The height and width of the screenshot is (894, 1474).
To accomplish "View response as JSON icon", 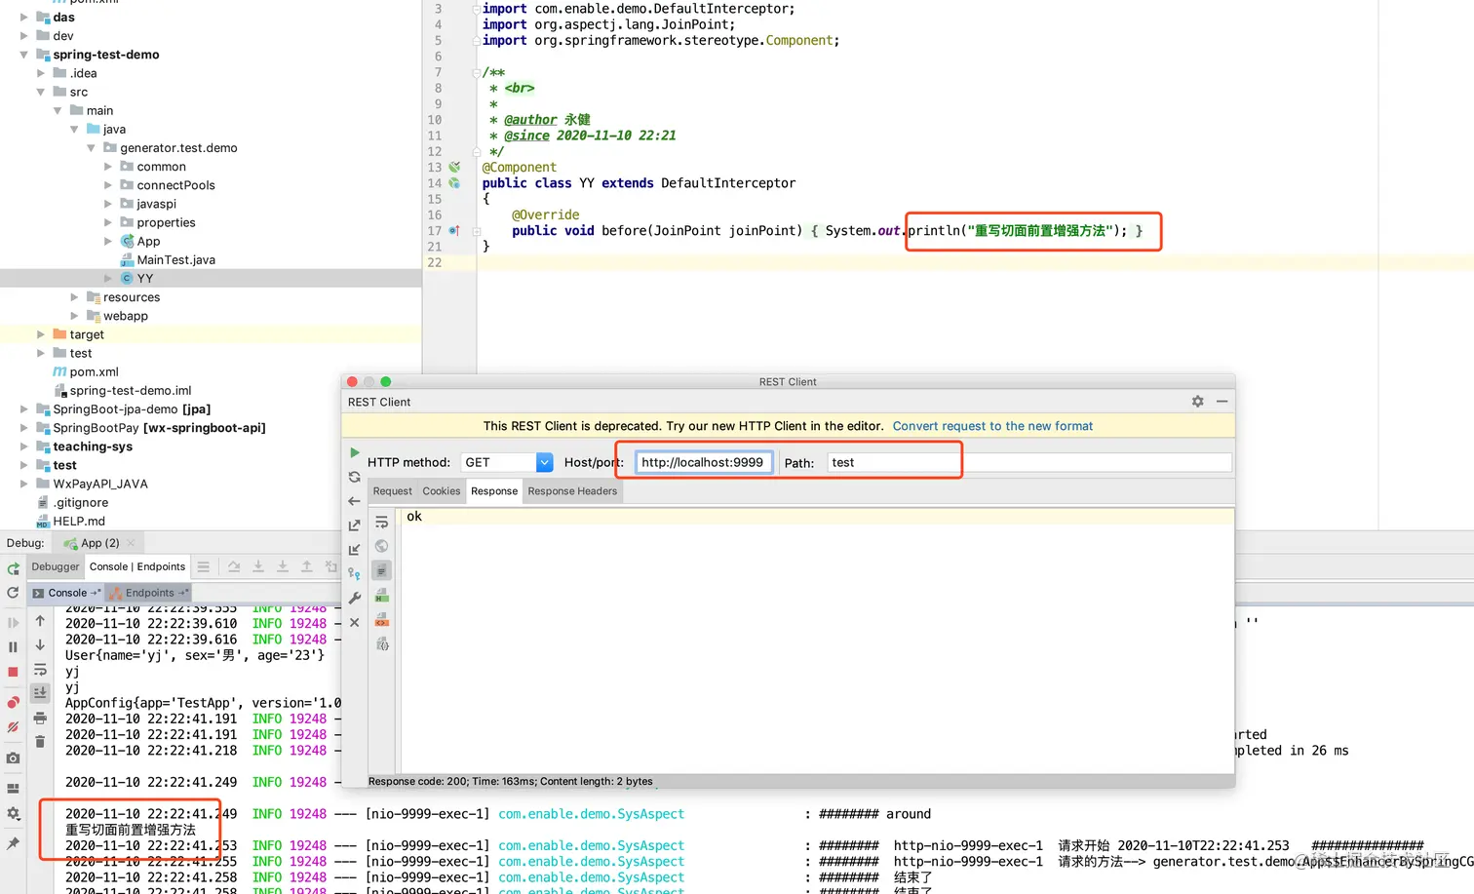I will pos(382,643).
